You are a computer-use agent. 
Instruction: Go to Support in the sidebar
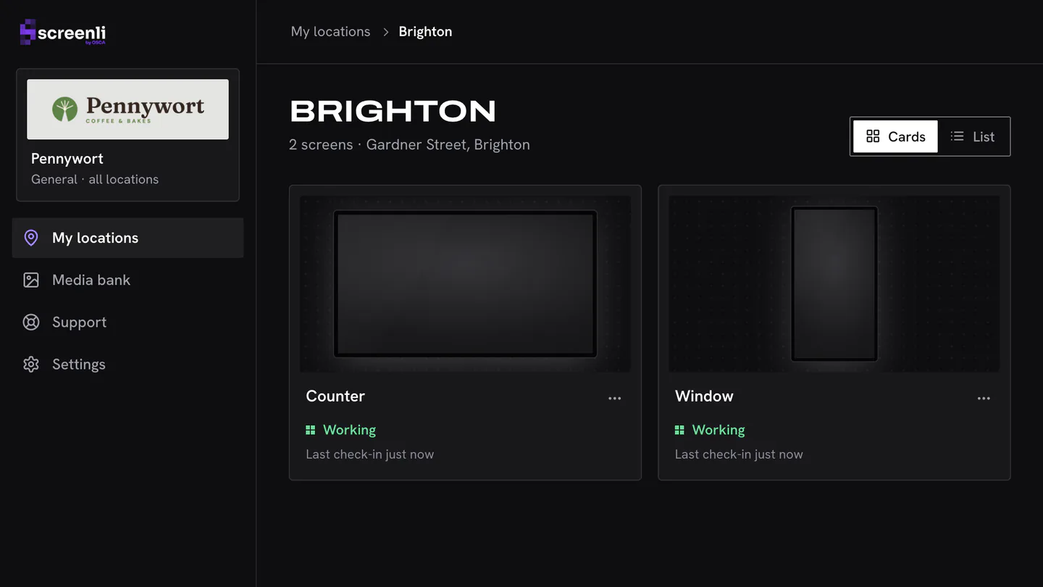point(127,322)
